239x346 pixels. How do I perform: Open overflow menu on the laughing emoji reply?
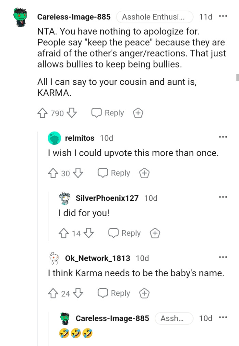click(x=223, y=317)
